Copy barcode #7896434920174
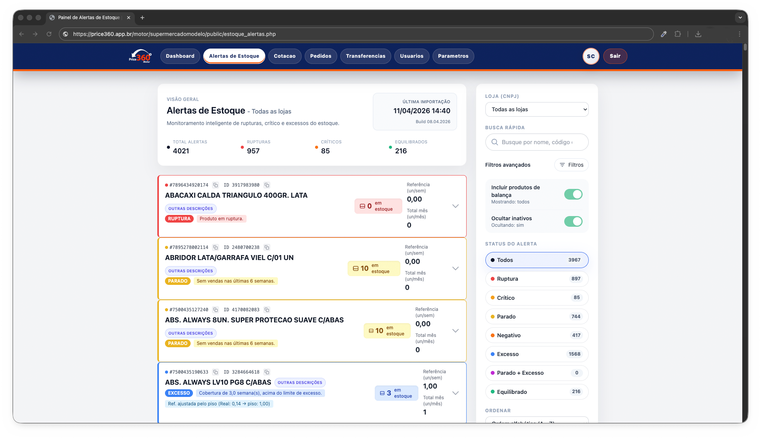This screenshot has height=439, width=761. click(216, 185)
